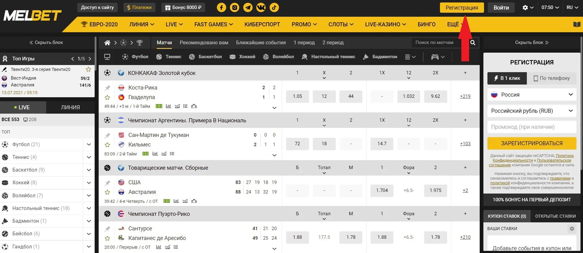Pin the Коста-Рика match

pos(107,88)
